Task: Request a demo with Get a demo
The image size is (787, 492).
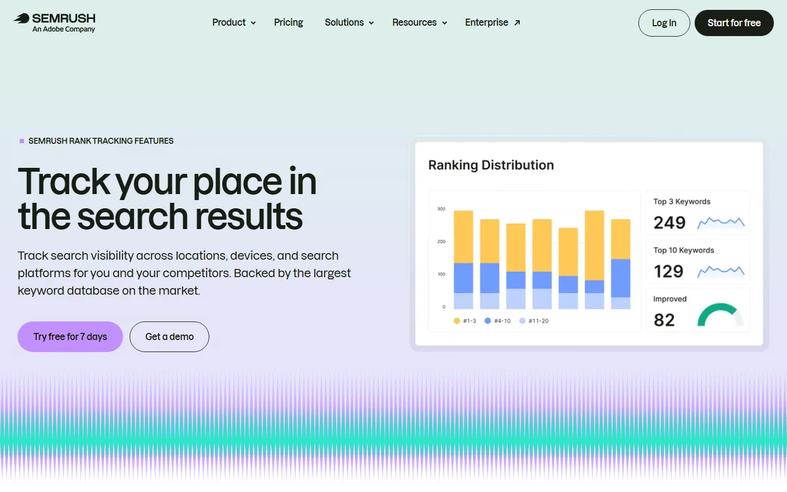Action: click(169, 337)
